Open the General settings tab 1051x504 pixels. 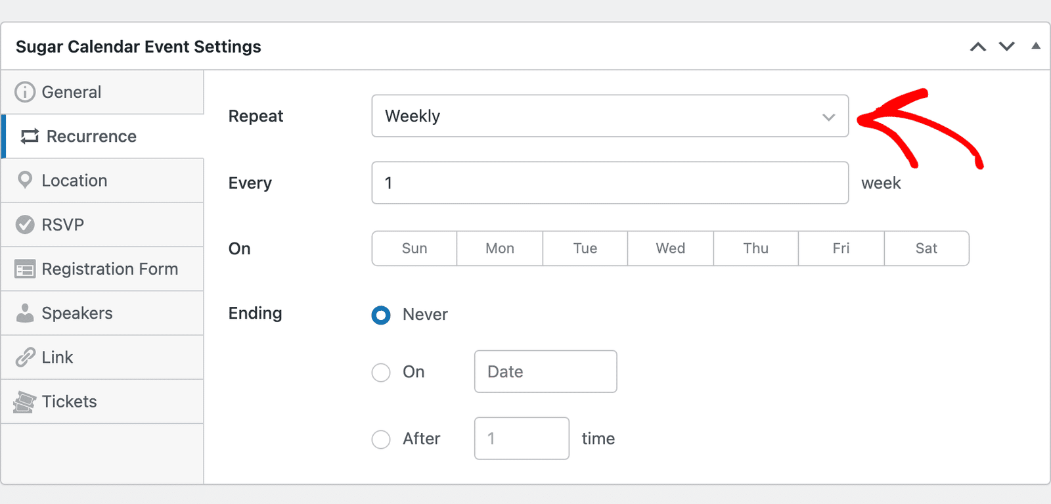click(102, 92)
